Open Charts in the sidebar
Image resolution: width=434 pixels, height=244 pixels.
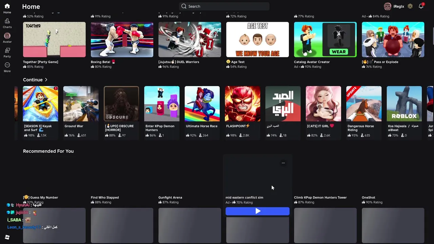(x=7, y=21)
